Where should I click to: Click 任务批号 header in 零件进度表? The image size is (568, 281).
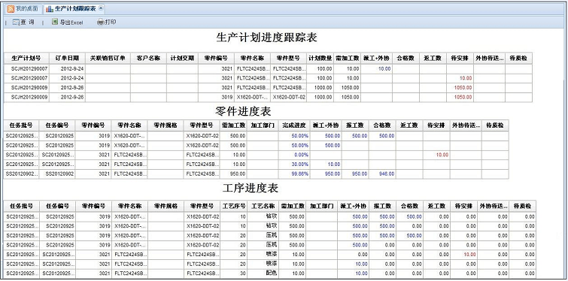pyautogui.click(x=21, y=125)
